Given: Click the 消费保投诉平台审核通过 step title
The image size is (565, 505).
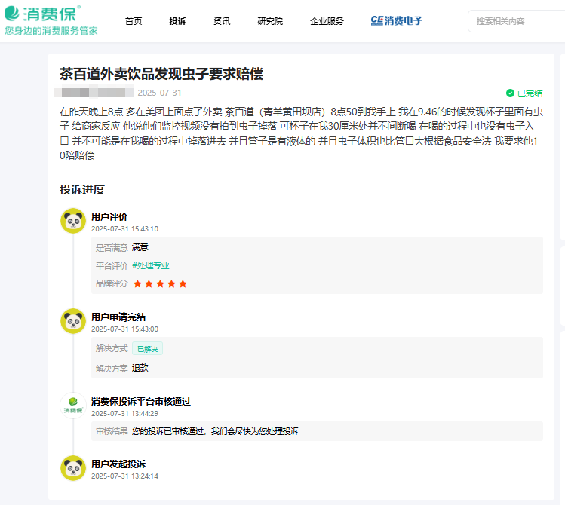Looking at the screenshot, I should pyautogui.click(x=141, y=401).
